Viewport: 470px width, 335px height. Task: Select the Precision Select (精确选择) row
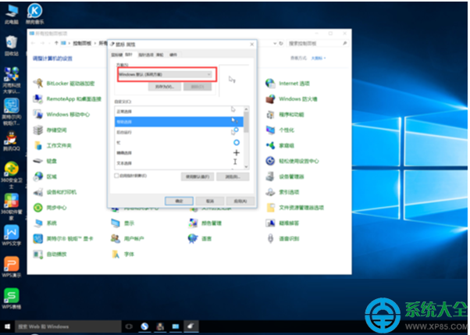click(179, 152)
